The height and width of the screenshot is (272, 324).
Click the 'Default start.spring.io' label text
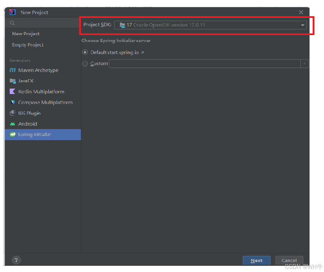(x=114, y=52)
